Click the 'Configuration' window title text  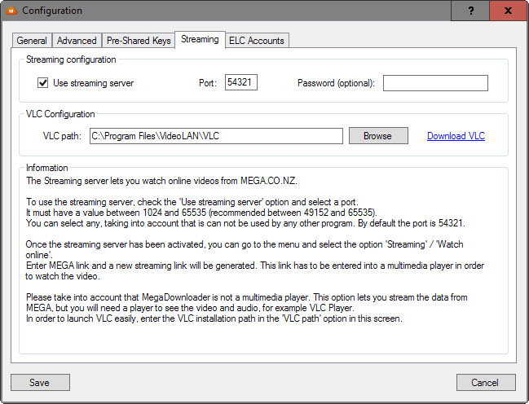coord(52,11)
